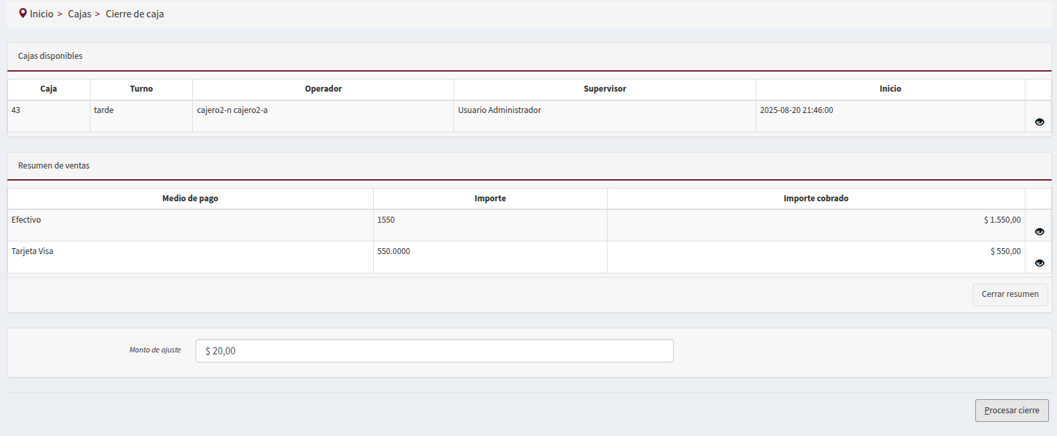This screenshot has height=436, width=1057.
Task: Click the Procesar cierre button
Action: 1011,411
